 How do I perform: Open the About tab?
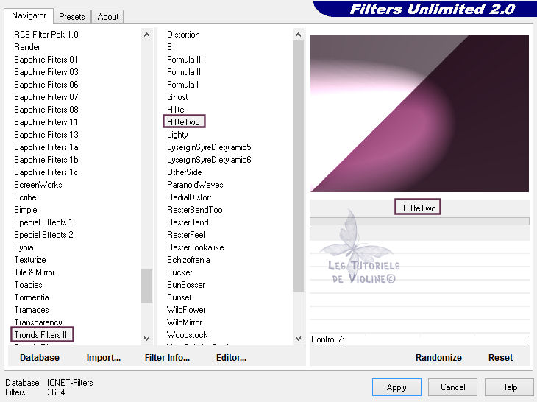tap(108, 16)
